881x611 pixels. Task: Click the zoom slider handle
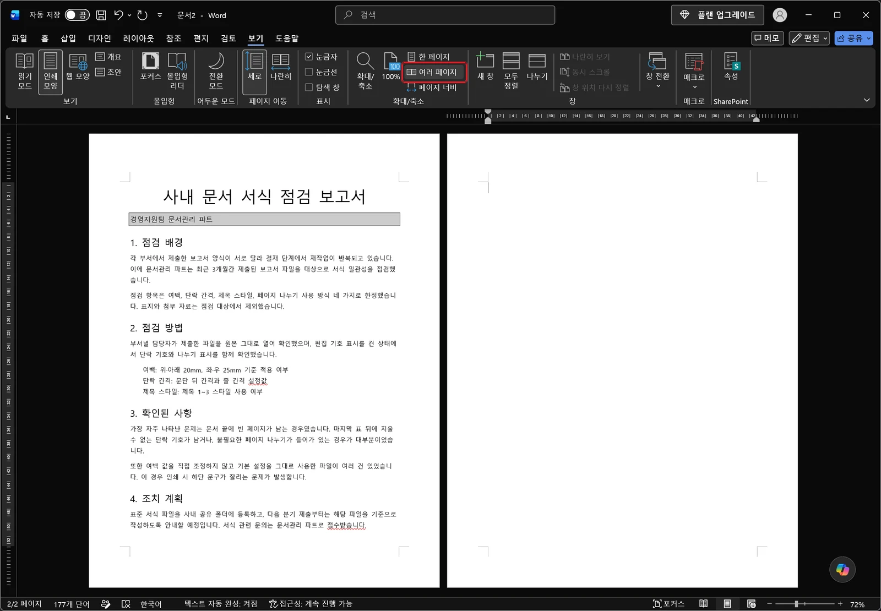pyautogui.click(x=796, y=604)
